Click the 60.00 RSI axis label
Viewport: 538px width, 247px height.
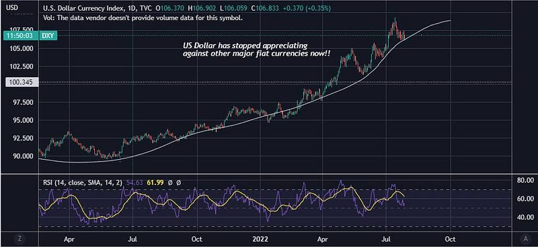[x=525, y=199]
